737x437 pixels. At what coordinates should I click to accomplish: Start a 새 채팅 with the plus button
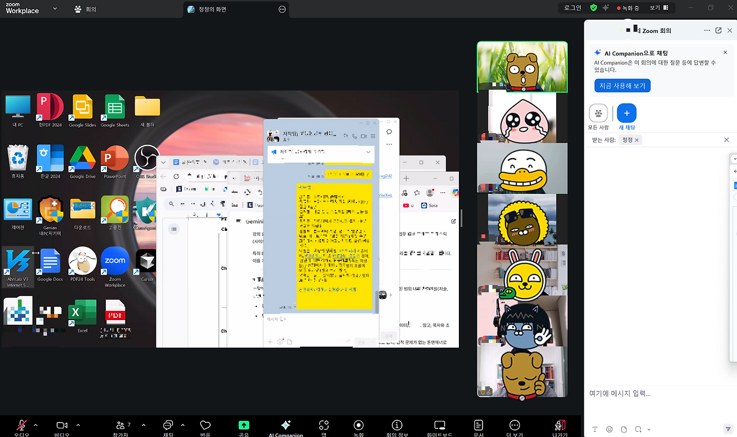[x=626, y=113]
